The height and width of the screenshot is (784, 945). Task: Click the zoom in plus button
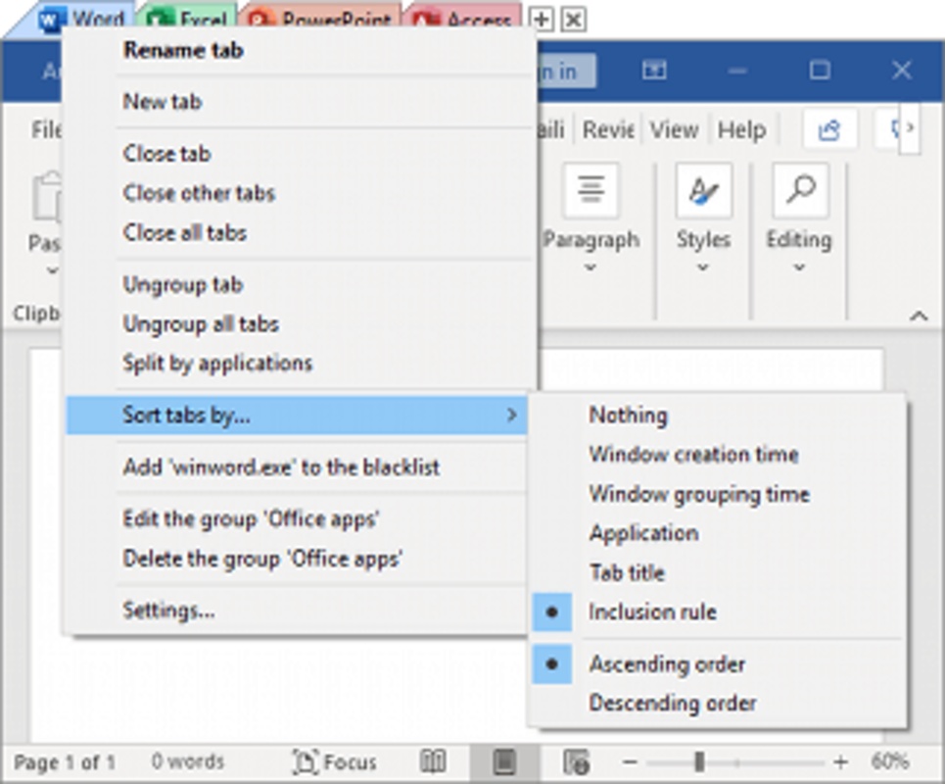click(841, 762)
